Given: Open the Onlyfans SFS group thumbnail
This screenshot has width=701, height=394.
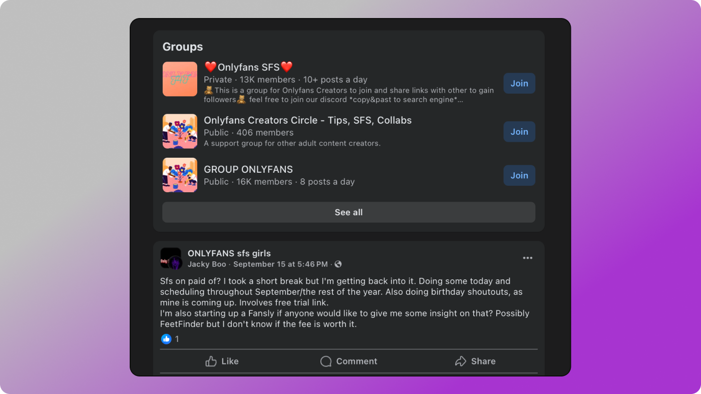Looking at the screenshot, I should [x=180, y=79].
